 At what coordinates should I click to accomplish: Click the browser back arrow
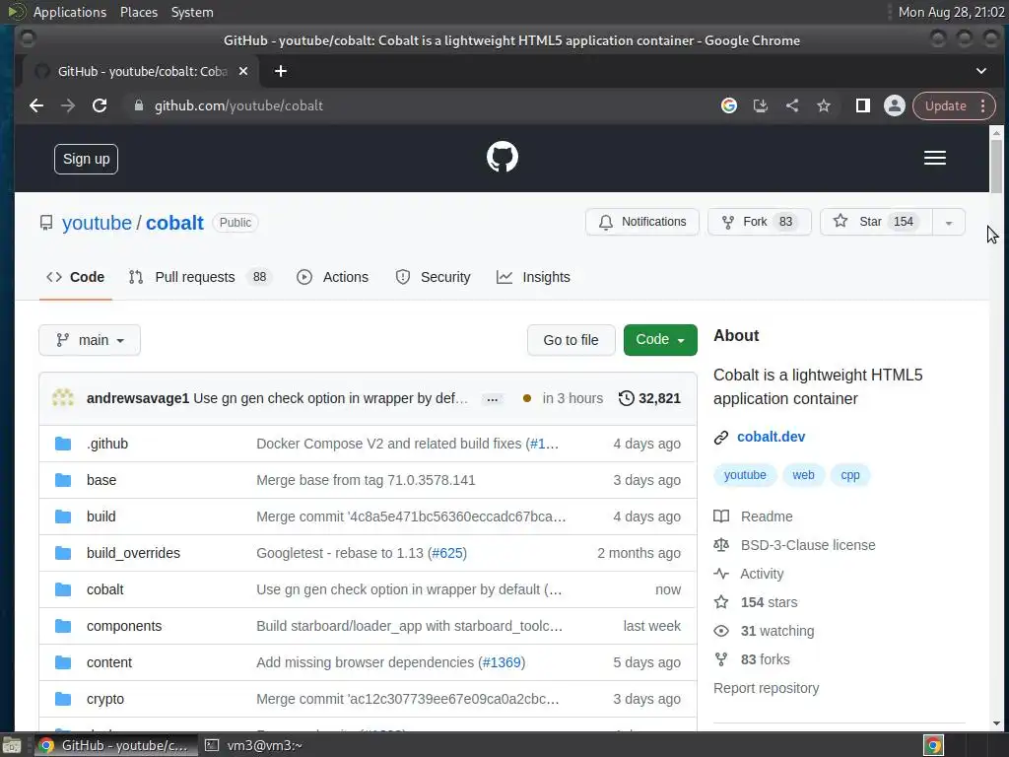tap(36, 105)
